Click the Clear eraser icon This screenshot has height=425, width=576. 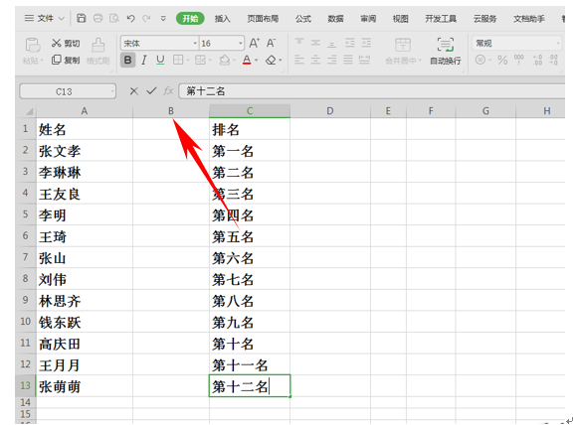[272, 60]
